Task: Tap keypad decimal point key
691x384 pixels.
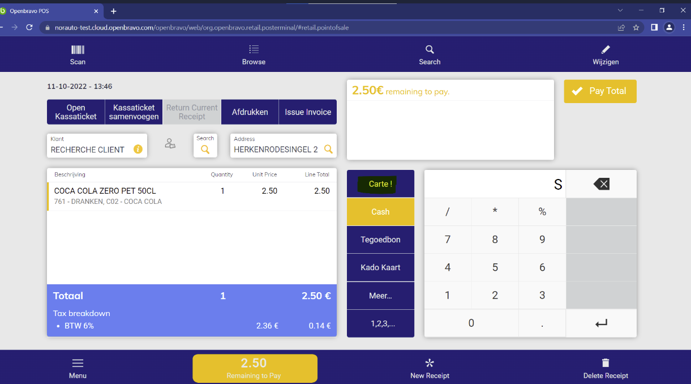Action: click(542, 323)
